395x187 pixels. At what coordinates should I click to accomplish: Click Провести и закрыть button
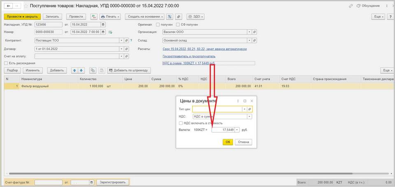point(22,16)
